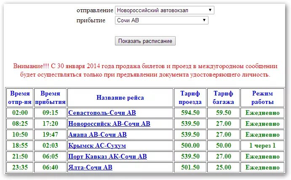Viewport: 291px width, 180px height.
Task: Open the прибытие dropdown Сочи АВ
Action: tap(161, 20)
